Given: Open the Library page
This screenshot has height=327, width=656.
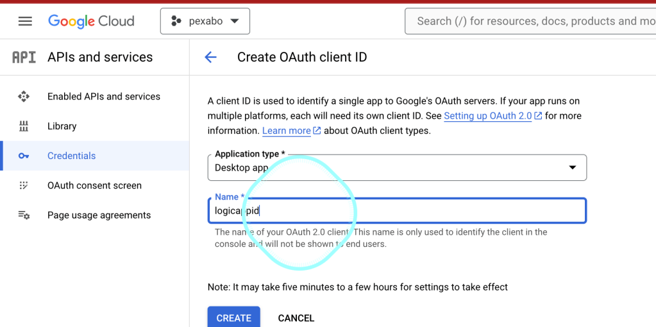Looking at the screenshot, I should click(62, 126).
